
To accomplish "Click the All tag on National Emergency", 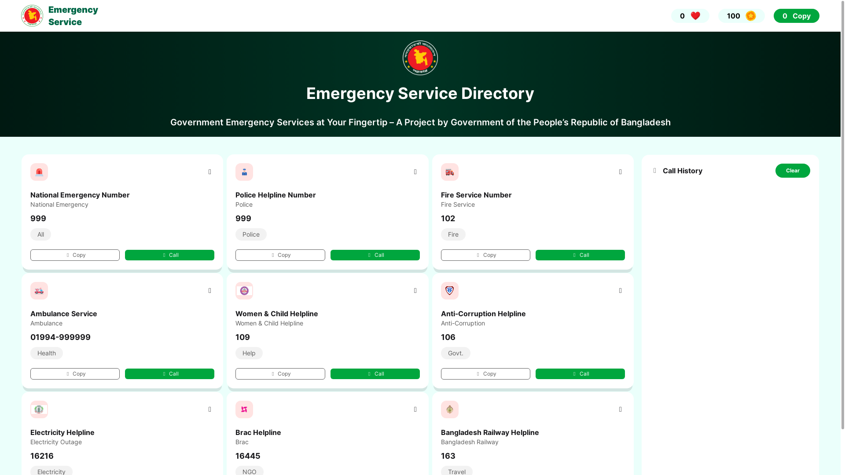I will 40,234.
